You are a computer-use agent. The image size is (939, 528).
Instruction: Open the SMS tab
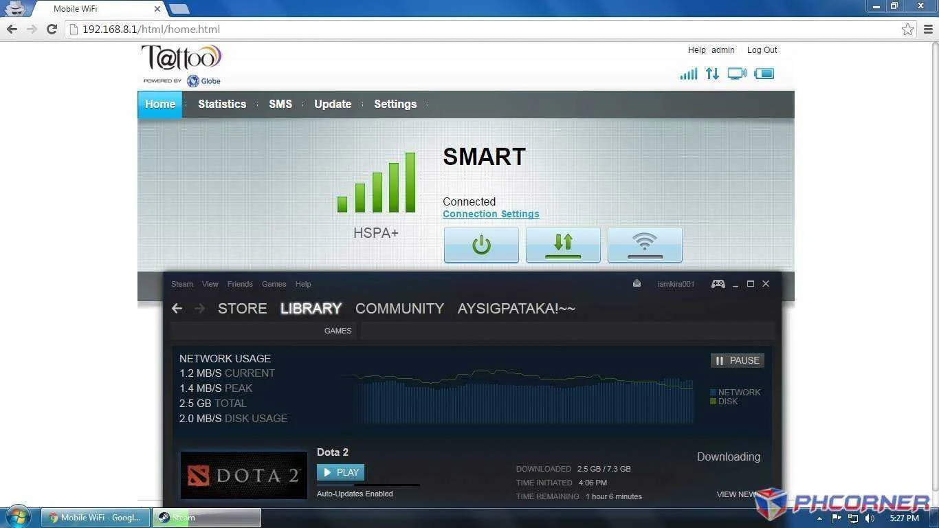click(x=280, y=104)
